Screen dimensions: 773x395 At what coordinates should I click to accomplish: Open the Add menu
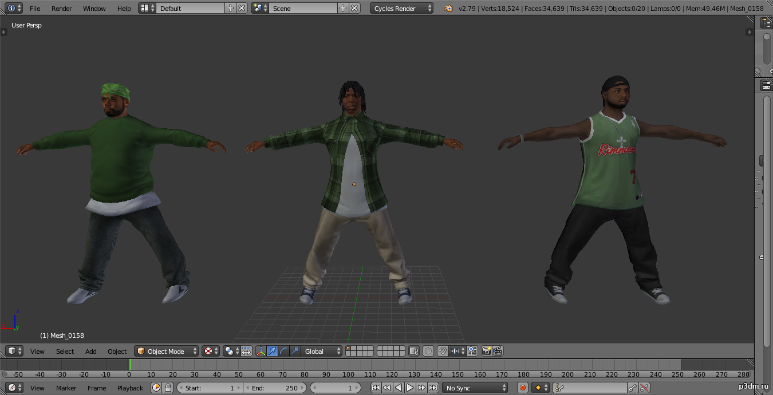(x=91, y=351)
